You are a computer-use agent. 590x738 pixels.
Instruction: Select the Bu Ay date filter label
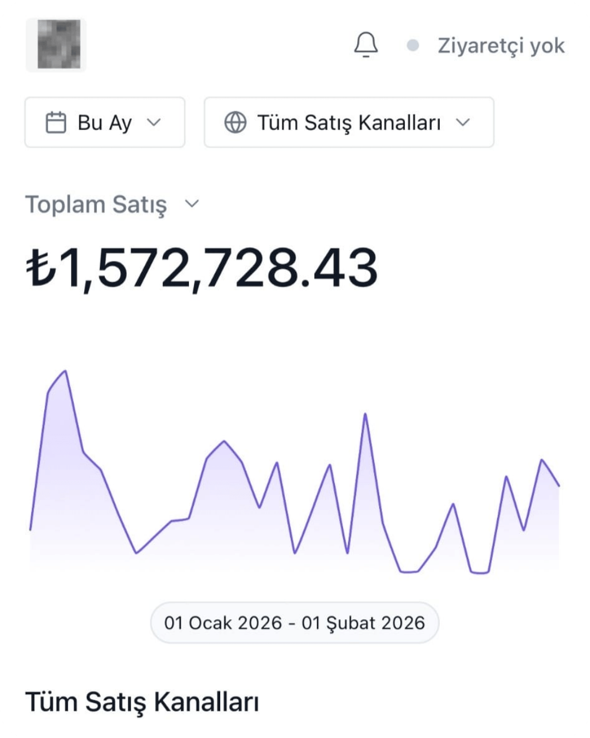104,122
